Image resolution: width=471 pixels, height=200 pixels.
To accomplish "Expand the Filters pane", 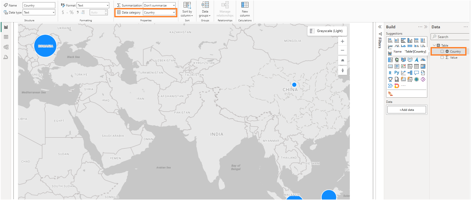I will (380, 27).
